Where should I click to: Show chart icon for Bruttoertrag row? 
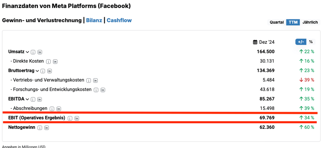(x=49, y=71)
